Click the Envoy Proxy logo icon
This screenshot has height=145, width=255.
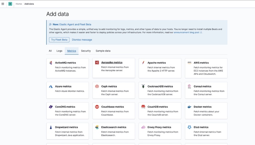tap(143, 127)
